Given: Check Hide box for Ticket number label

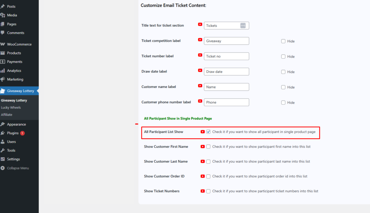Looking at the screenshot, I should click(283, 57).
